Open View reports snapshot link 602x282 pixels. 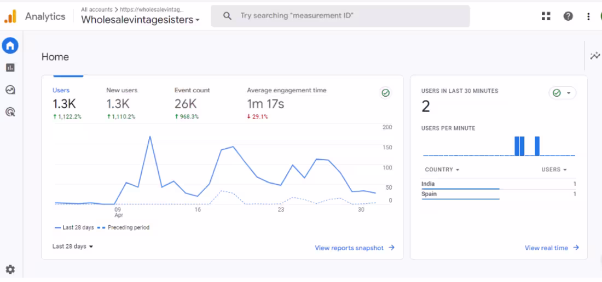355,248
